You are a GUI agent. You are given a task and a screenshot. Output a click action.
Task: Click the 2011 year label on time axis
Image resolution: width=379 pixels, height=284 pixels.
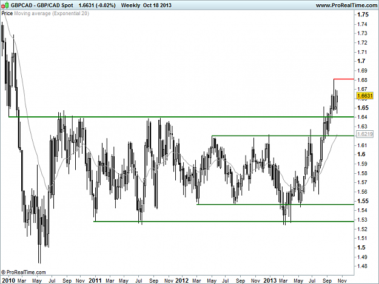(95, 280)
